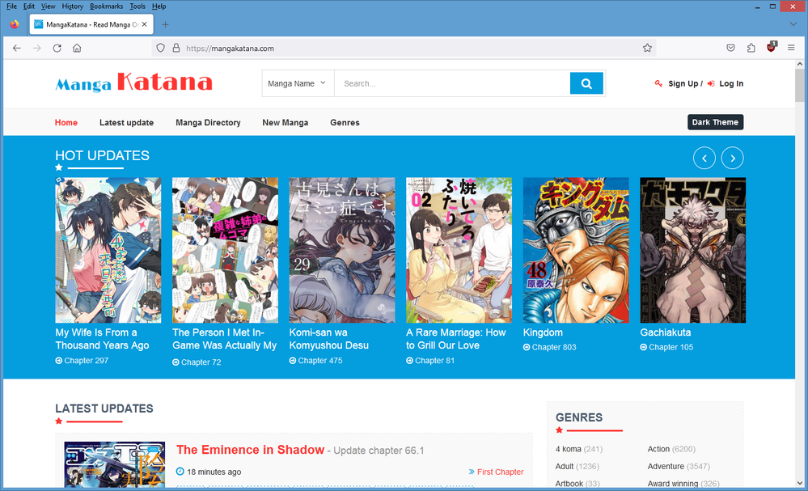Open My Wife Is From a Thousand Years Ago cover
The height and width of the screenshot is (491, 808).
[108, 251]
